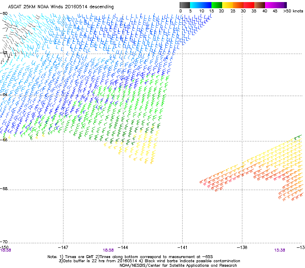Click the purple '18:58' time next to -144
The height and width of the screenshot is (268, 305).
pos(108,250)
